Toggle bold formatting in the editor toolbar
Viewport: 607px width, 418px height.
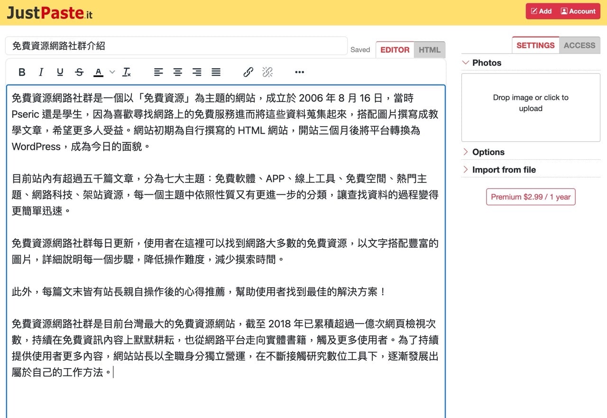[x=22, y=72]
